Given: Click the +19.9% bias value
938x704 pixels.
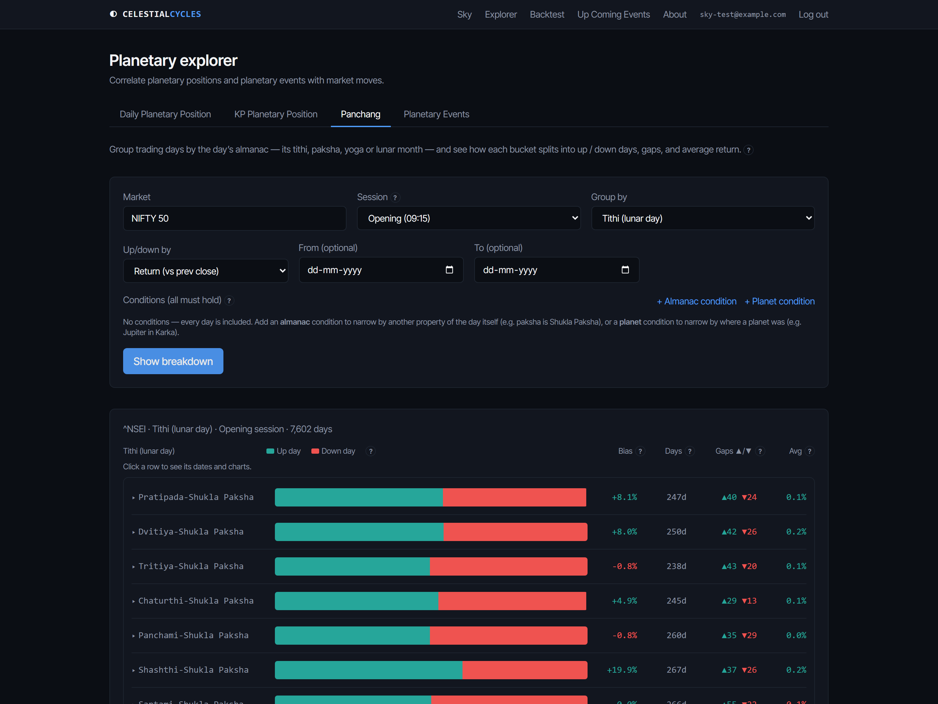Looking at the screenshot, I should [x=622, y=670].
